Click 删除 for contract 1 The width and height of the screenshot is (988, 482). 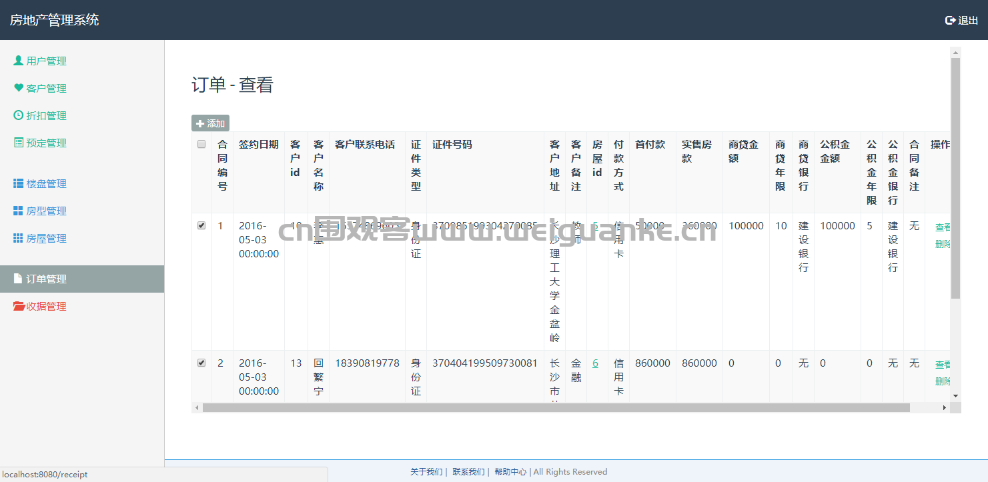pyautogui.click(x=943, y=243)
